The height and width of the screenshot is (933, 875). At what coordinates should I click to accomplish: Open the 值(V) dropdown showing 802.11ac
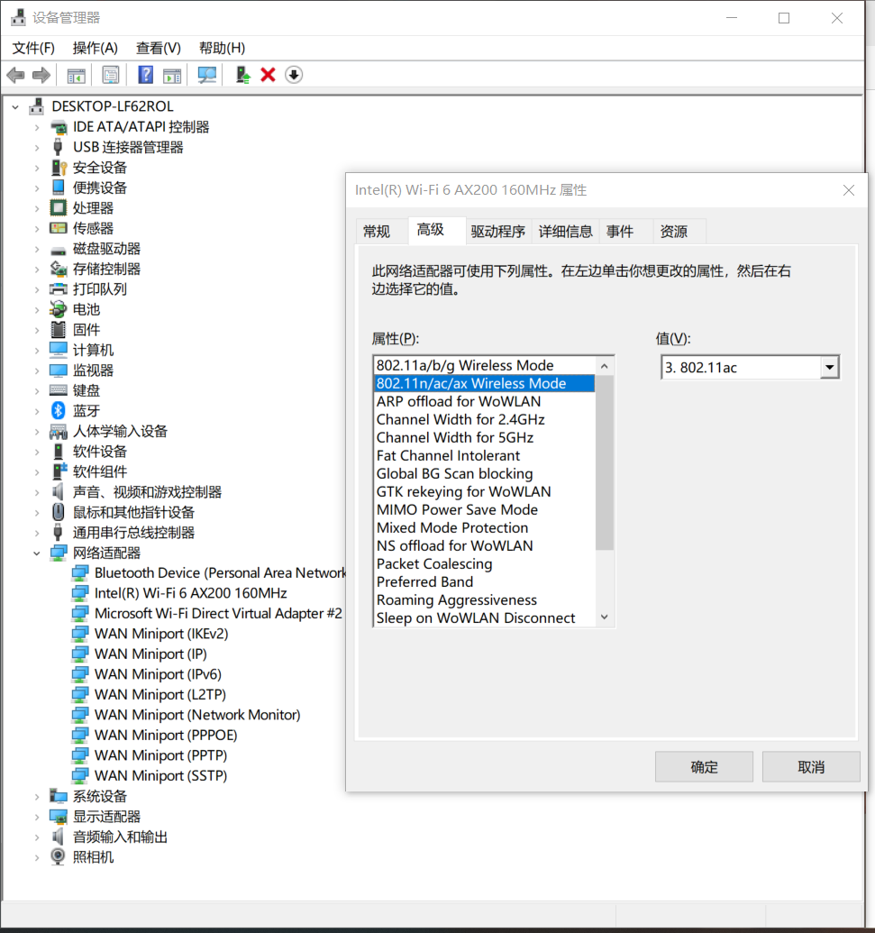[x=829, y=367]
